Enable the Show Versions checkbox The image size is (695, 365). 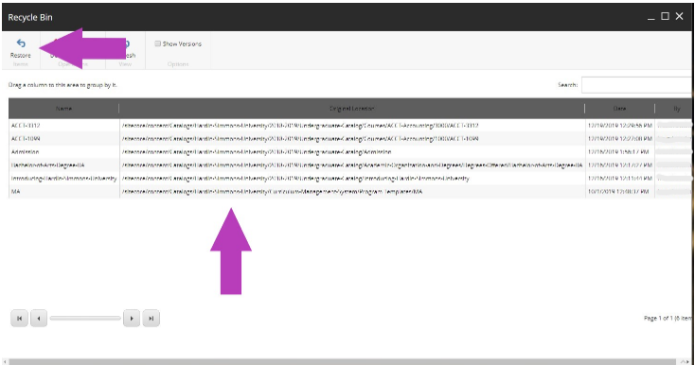[x=157, y=43]
